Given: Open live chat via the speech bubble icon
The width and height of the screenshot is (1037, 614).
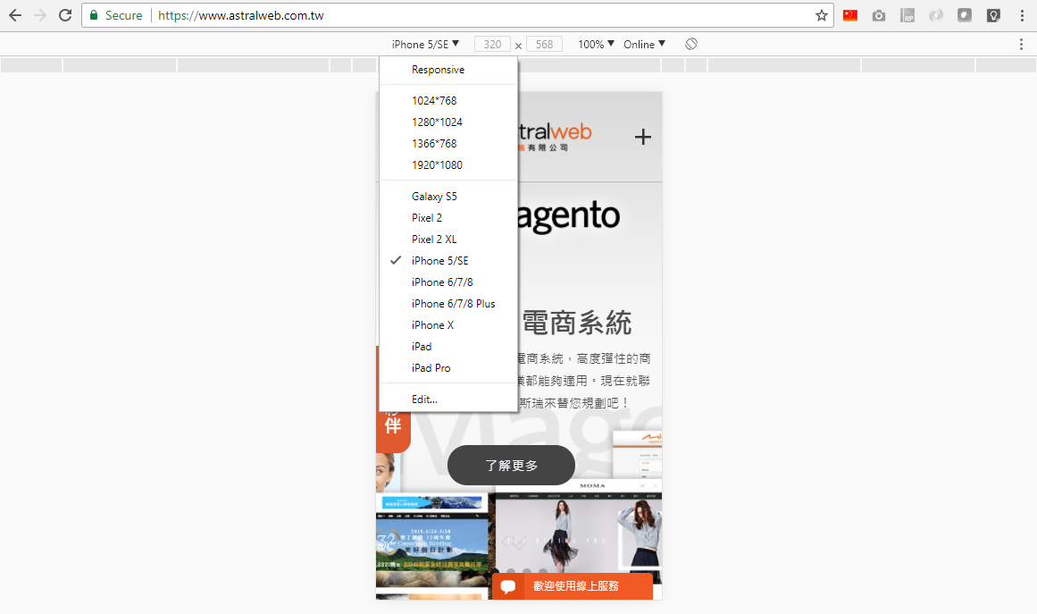Looking at the screenshot, I should coord(508,586).
